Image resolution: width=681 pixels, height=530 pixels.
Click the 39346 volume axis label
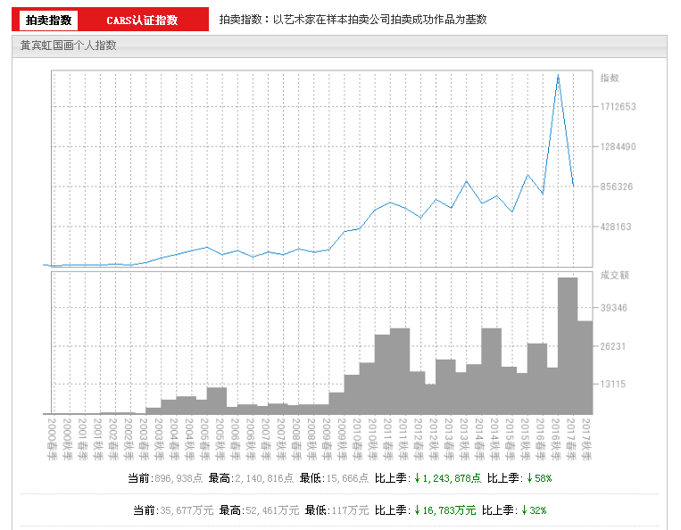614,308
